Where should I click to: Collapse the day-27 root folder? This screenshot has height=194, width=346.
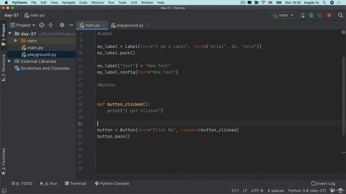pos(10,33)
